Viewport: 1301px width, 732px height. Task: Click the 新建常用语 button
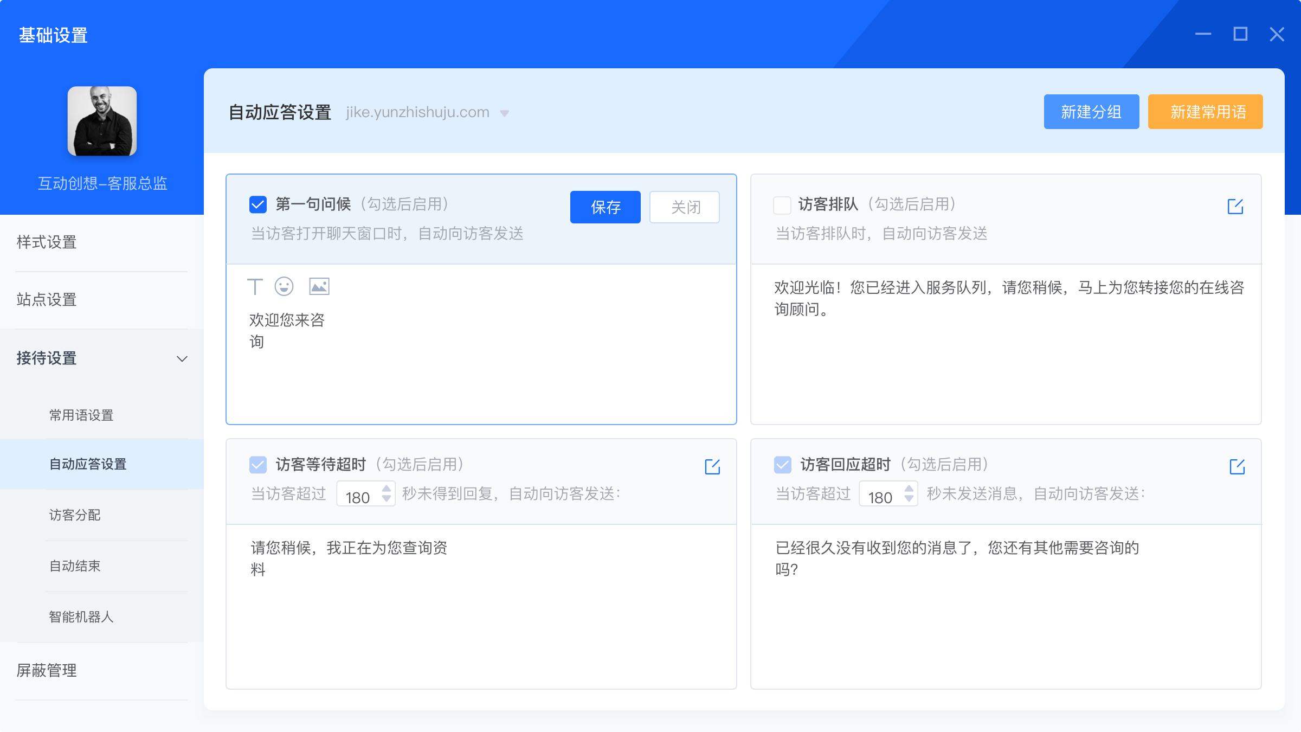pyautogui.click(x=1206, y=112)
